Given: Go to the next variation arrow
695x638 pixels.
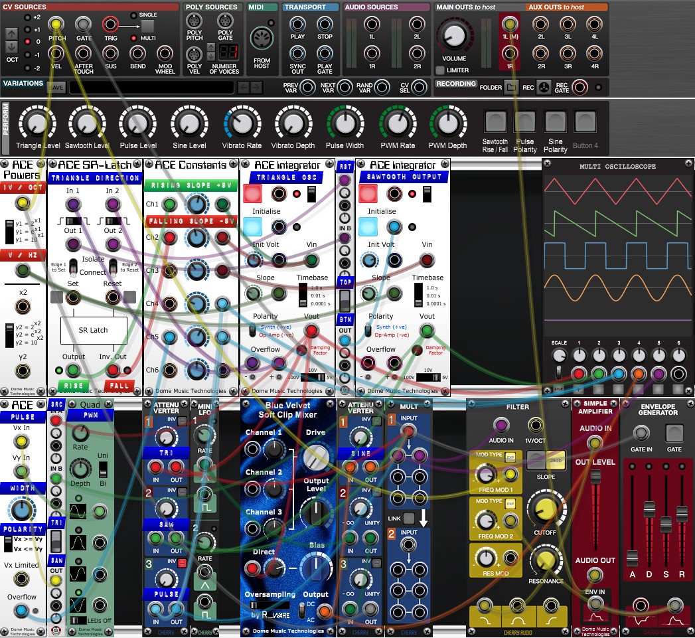Looking at the screenshot, I should pyautogui.click(x=256, y=88).
